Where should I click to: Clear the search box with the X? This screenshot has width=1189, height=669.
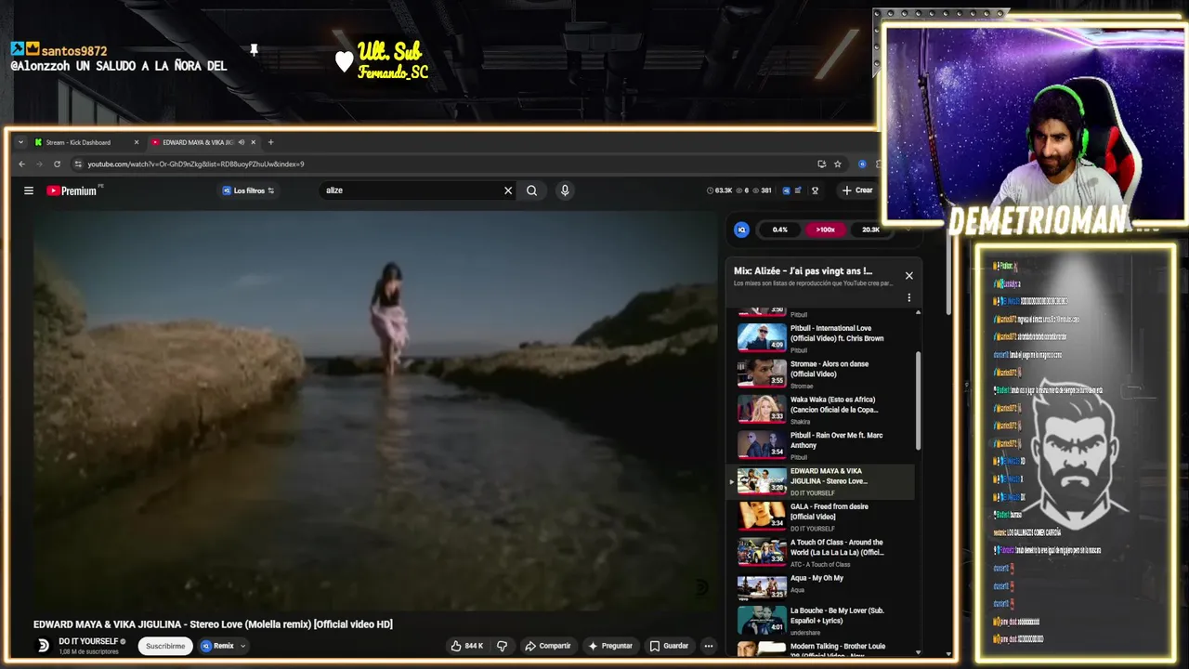click(x=508, y=190)
